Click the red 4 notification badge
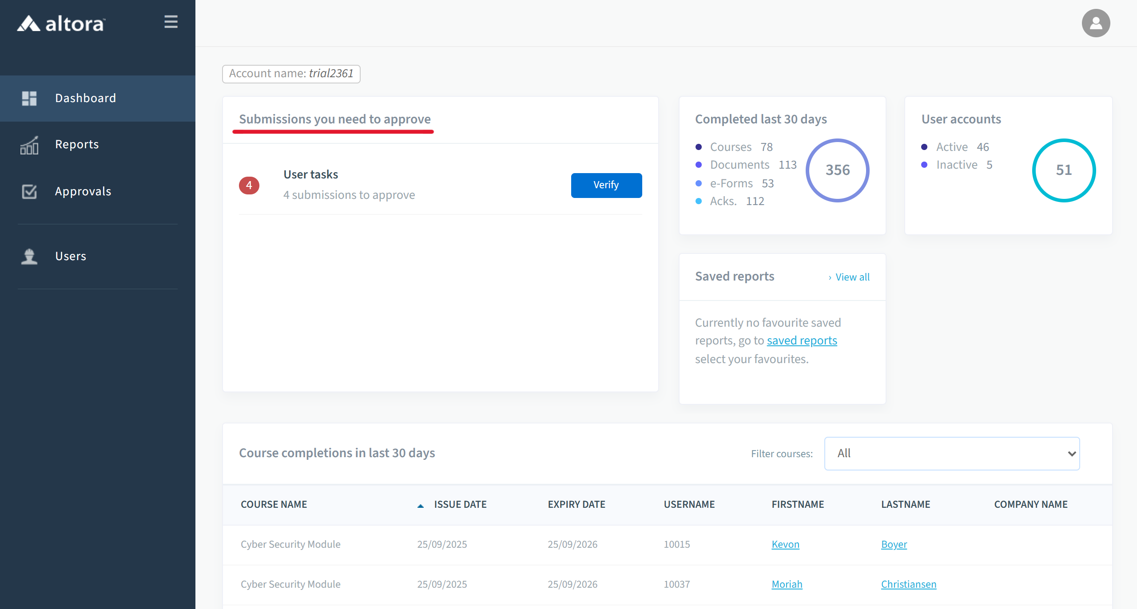This screenshot has height=609, width=1137. coord(249,186)
